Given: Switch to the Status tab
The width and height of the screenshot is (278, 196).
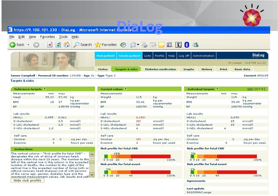Looking at the screenshot, I should (103, 69).
